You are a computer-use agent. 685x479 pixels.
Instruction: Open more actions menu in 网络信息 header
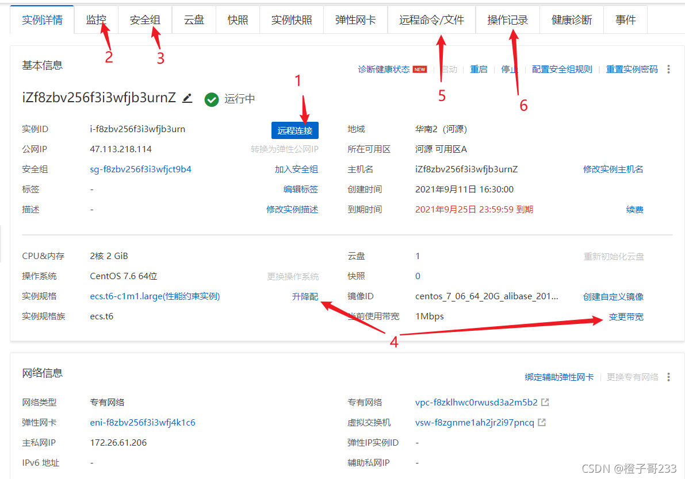(x=668, y=377)
